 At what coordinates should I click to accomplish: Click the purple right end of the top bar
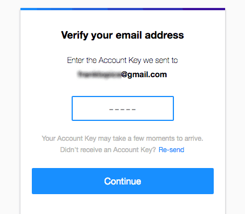click(x=204, y=9)
